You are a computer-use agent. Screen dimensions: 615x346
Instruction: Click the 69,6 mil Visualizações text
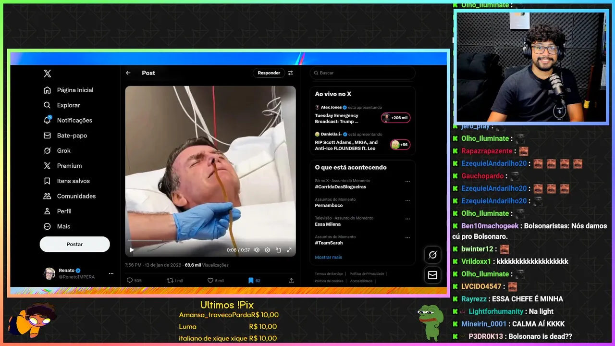(207, 265)
